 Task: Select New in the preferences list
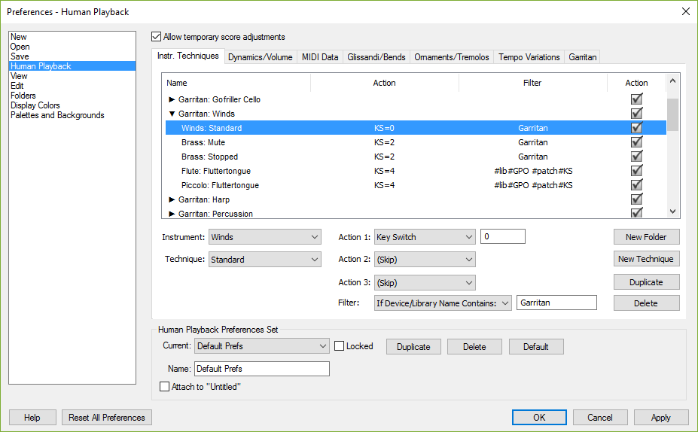tap(72, 36)
